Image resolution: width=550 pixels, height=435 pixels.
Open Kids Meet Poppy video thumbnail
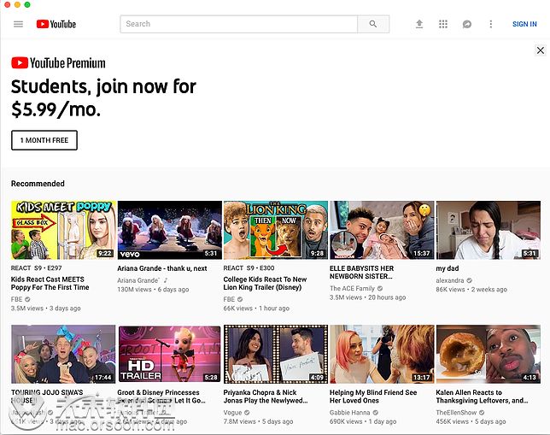point(63,230)
